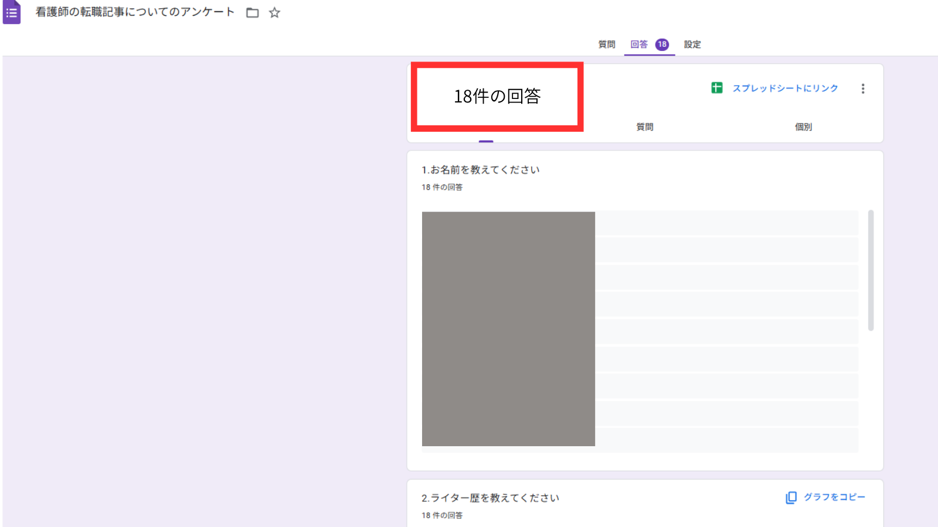Select the 回答 tab in the header
Image resolution: width=938 pixels, height=527 pixels.
639,45
